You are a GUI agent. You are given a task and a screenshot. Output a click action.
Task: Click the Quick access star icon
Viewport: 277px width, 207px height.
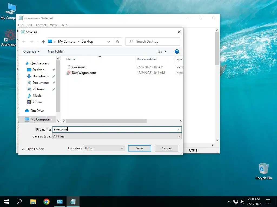(27, 63)
